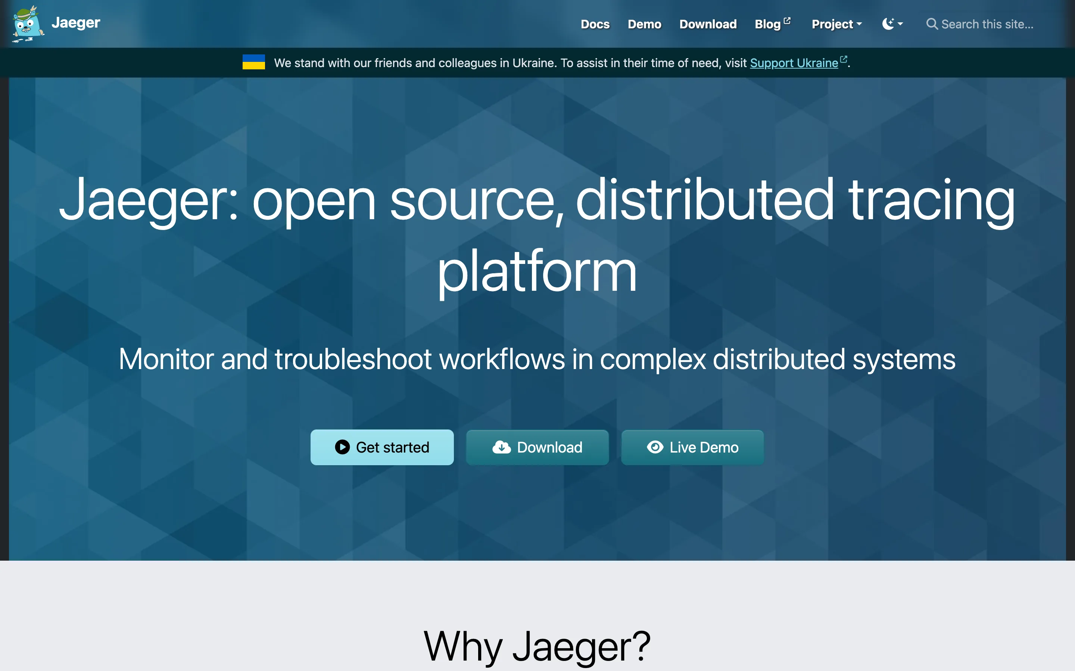
Task: Open the Docs menu item
Action: (595, 24)
